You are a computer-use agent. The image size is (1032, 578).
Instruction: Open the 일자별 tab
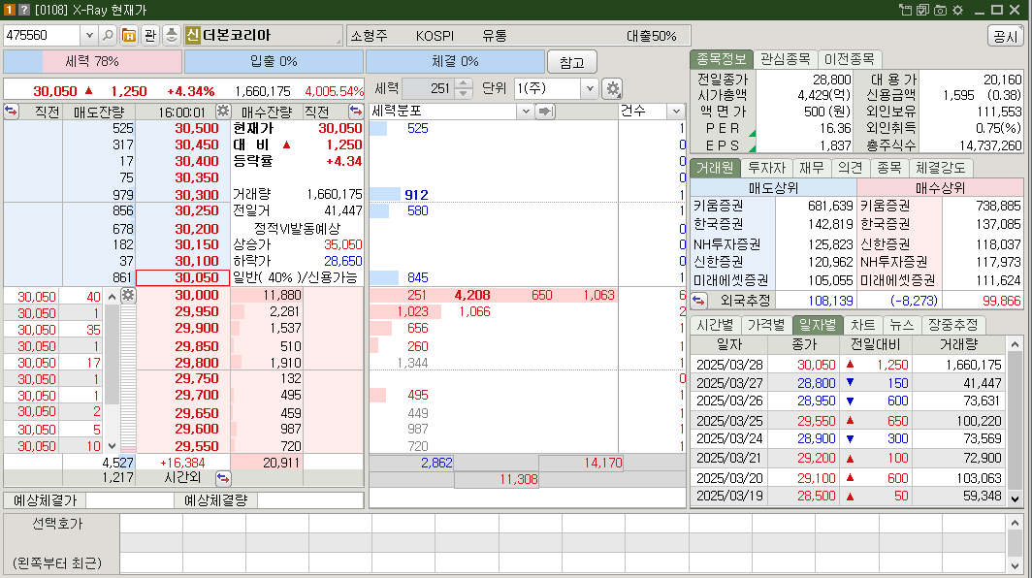click(x=818, y=325)
